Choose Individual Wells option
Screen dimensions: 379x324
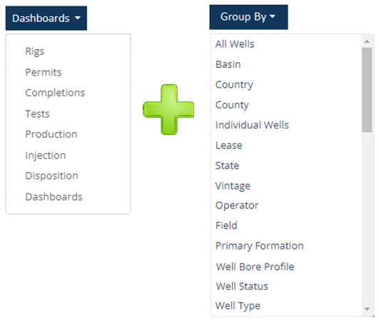[x=252, y=125]
